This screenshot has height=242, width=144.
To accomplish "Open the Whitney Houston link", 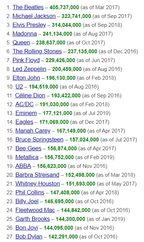I will tap(38, 183).
